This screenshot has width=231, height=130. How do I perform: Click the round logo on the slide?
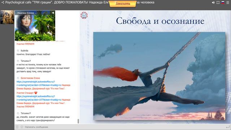coord(84,15)
